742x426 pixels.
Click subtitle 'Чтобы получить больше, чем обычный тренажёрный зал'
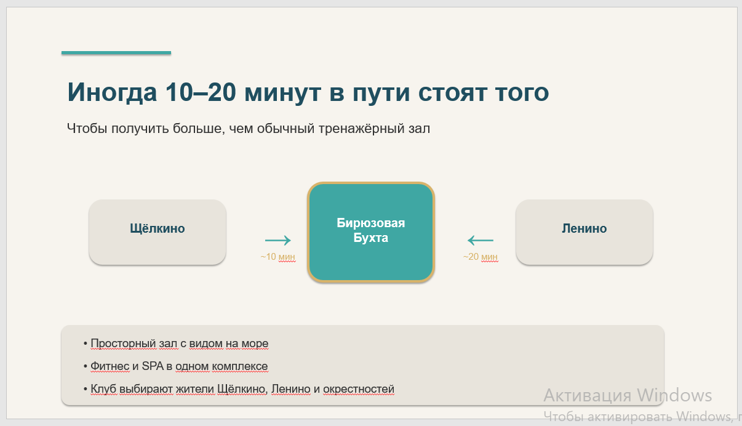[249, 129]
